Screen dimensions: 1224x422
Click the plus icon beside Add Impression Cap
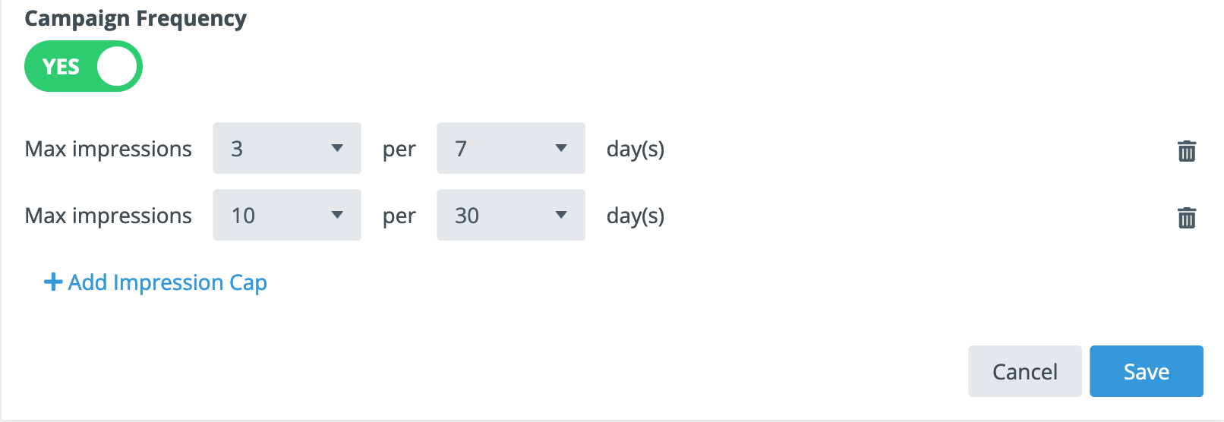pos(52,282)
